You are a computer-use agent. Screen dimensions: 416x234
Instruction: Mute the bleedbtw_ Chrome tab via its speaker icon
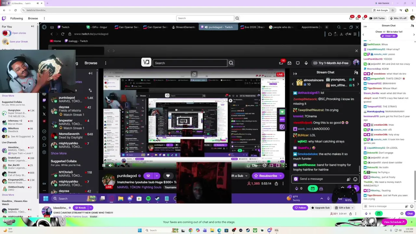click(x=37, y=3)
